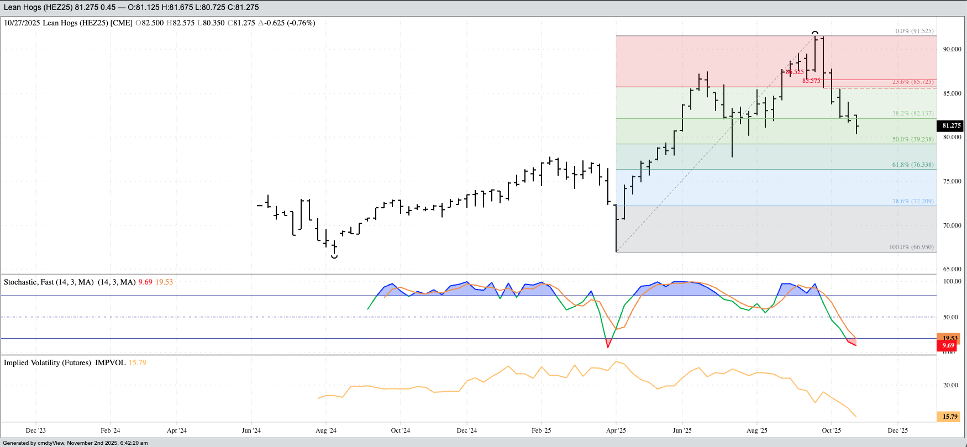Click the Oct '25 date on the time axis

pyautogui.click(x=831, y=430)
